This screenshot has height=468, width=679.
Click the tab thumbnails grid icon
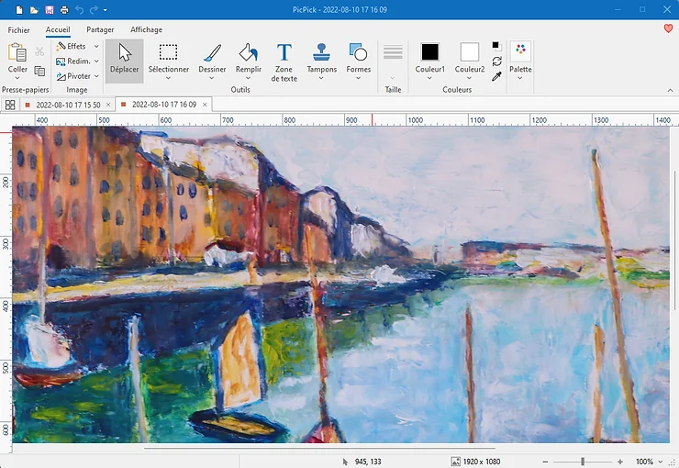(10, 105)
